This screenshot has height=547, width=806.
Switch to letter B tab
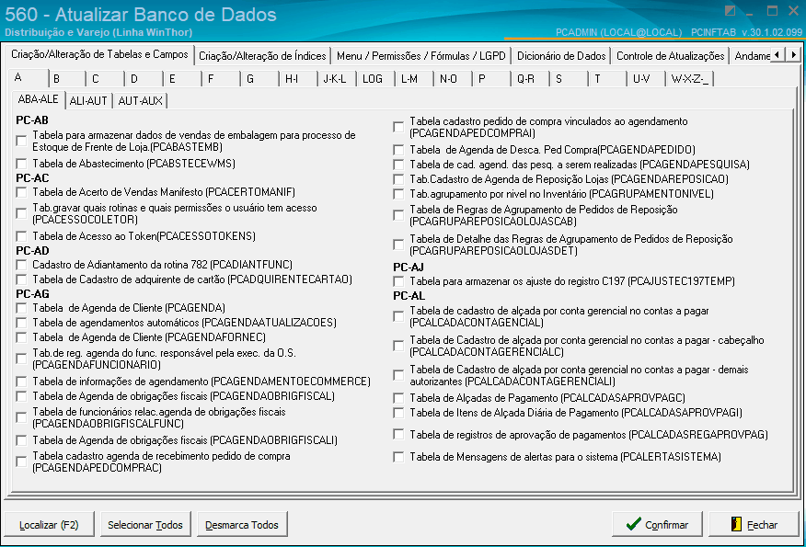pyautogui.click(x=66, y=79)
